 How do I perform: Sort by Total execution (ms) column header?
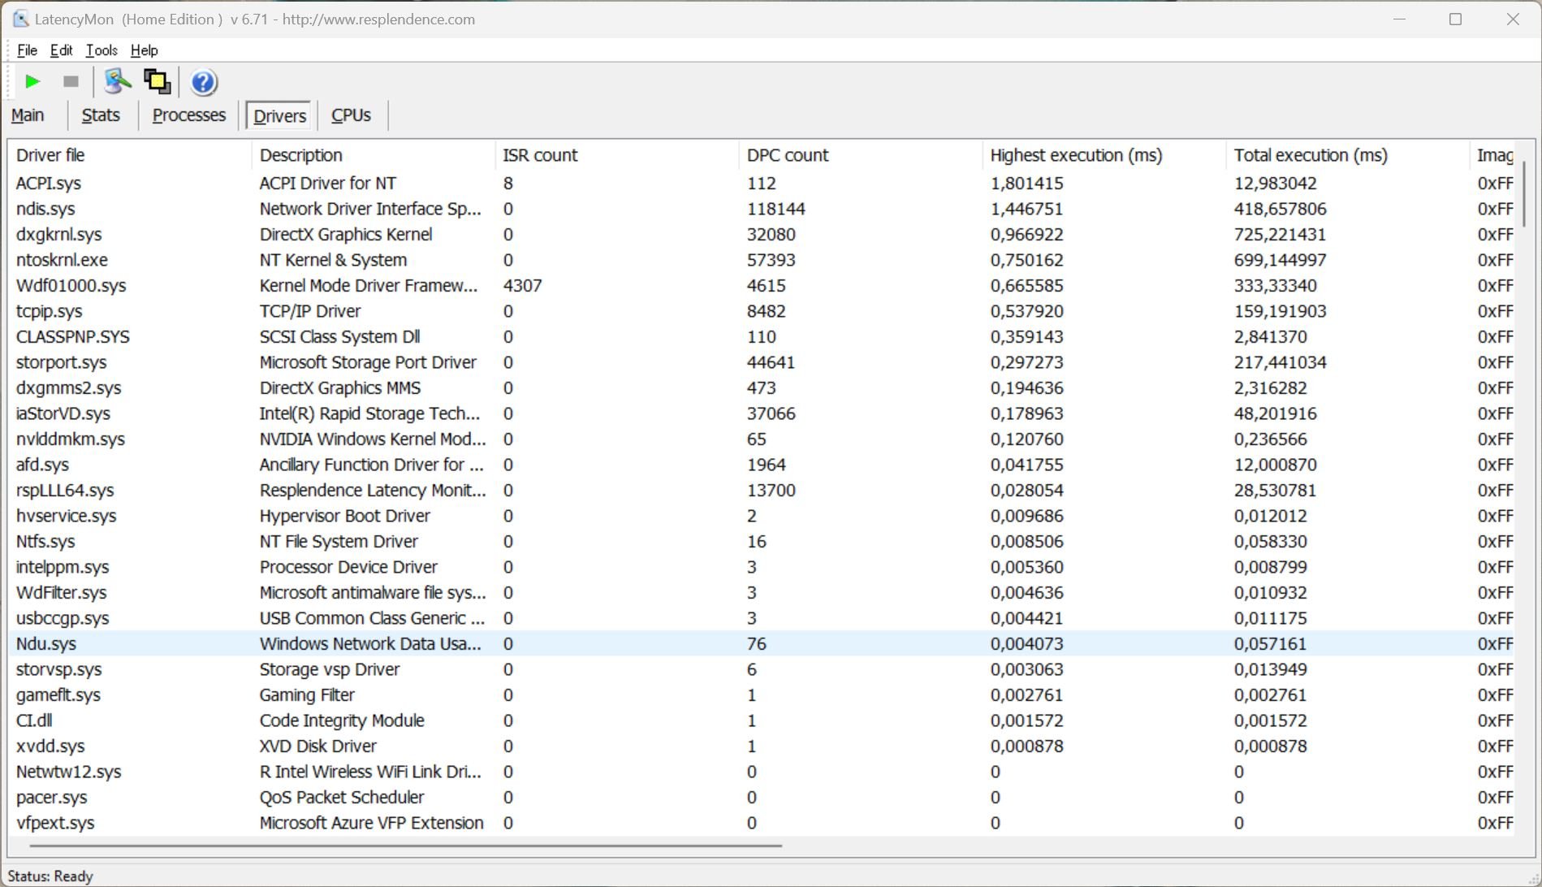[x=1348, y=155]
